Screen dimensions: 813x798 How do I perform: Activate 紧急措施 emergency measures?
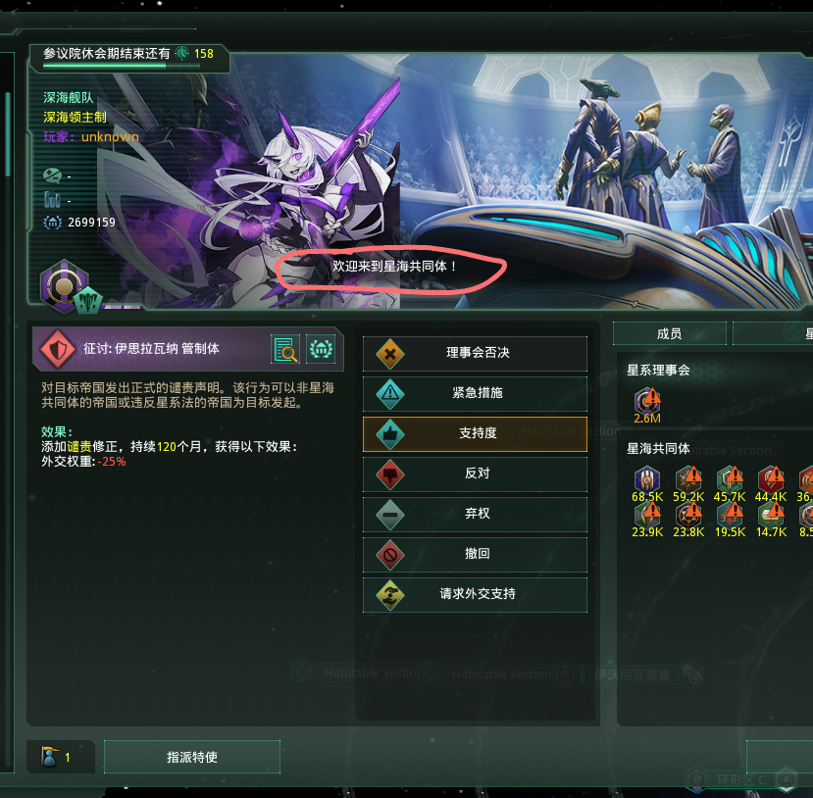coord(475,394)
